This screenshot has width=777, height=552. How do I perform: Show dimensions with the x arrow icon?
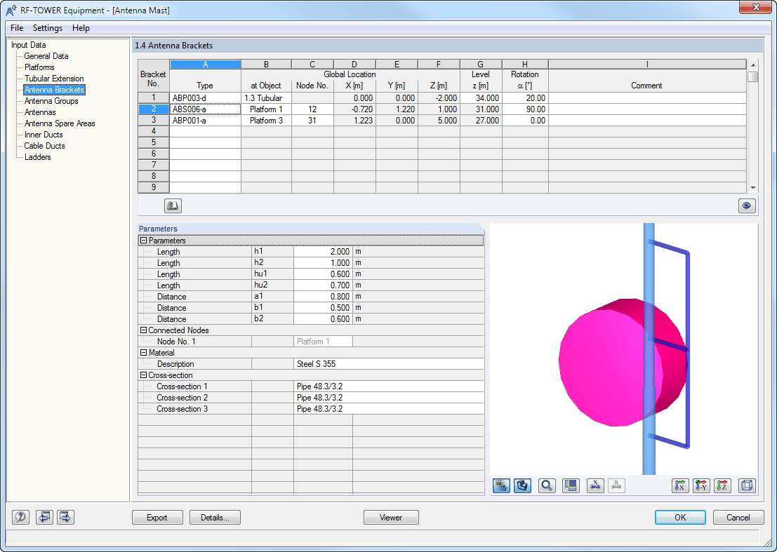595,485
